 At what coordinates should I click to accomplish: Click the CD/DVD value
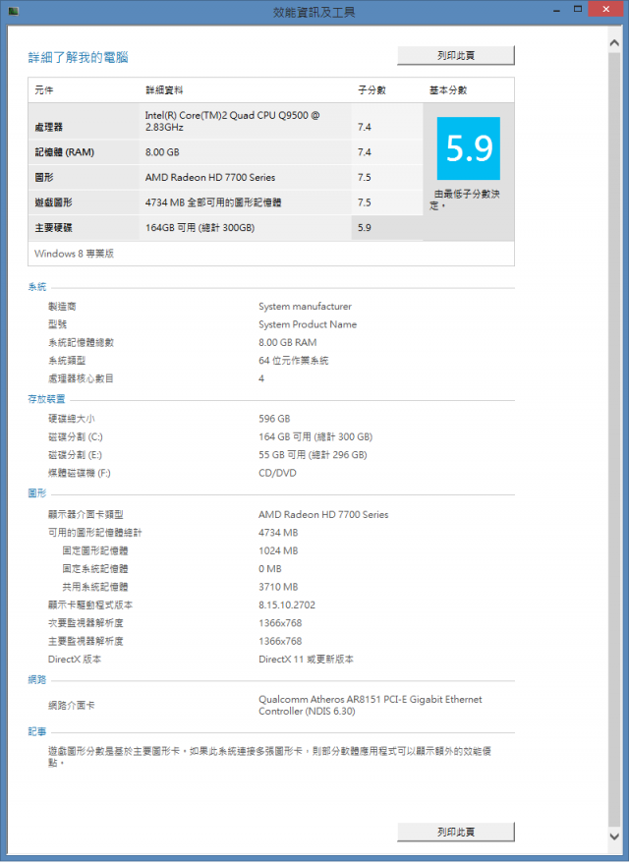click(x=277, y=474)
